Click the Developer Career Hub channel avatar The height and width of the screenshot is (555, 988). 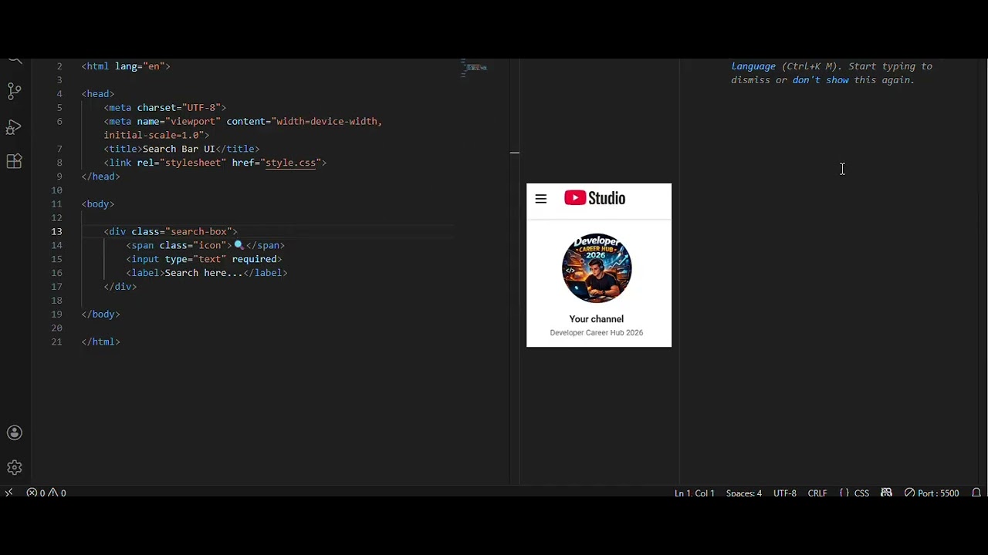597,268
